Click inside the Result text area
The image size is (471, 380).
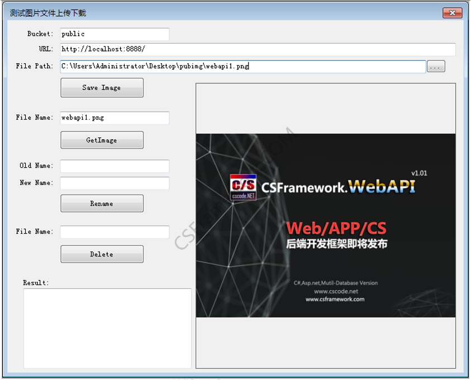point(107,329)
